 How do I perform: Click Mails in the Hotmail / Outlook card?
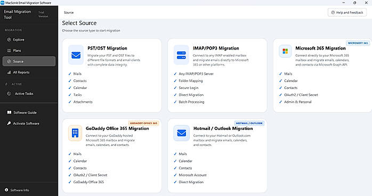(183, 154)
